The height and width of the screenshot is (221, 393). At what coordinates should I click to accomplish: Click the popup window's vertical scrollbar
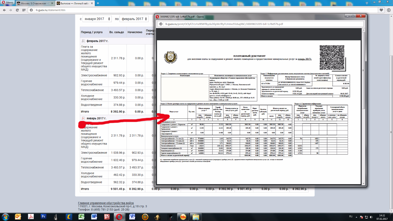(364, 92)
